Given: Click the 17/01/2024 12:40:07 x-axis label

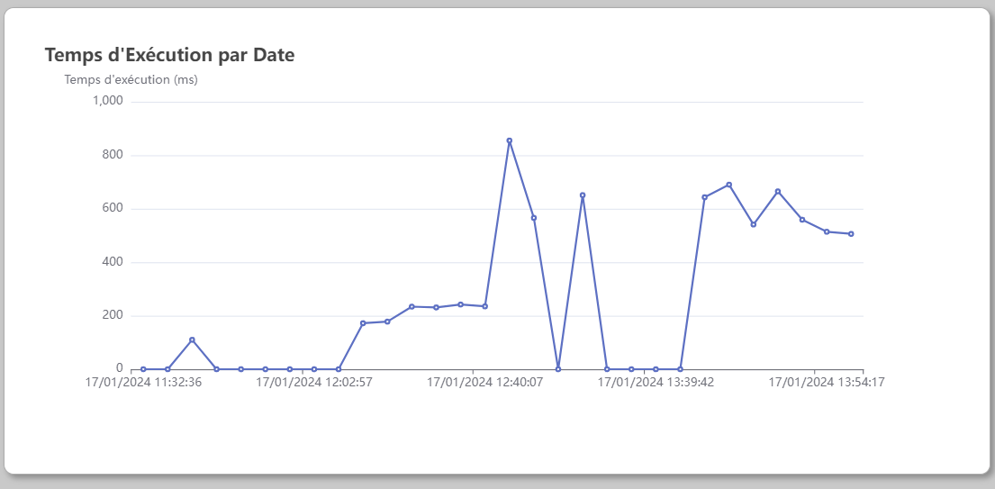Looking at the screenshot, I should coord(484,382).
